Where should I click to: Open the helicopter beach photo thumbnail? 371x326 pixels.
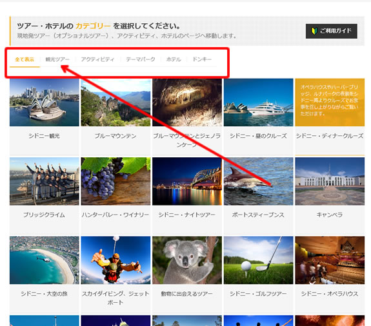point(45,260)
